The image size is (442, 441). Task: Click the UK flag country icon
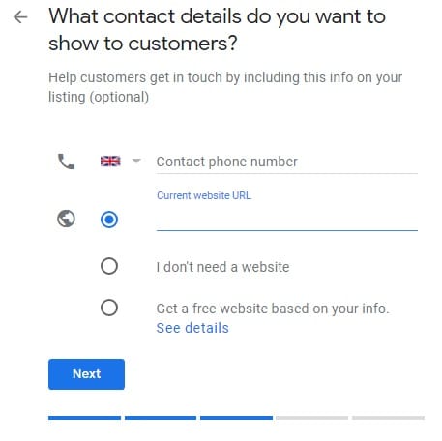[x=110, y=161]
